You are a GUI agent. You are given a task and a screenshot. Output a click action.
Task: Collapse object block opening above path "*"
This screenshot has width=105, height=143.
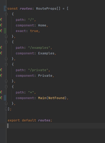[x=6, y=87]
